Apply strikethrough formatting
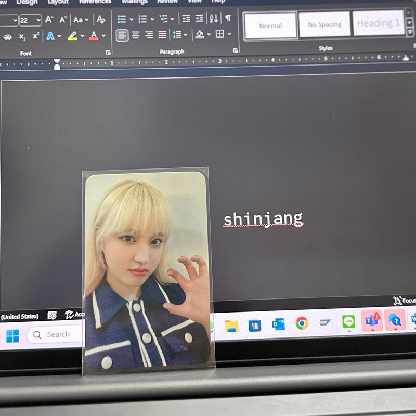Viewport: 416px width, 416px height. click(x=7, y=36)
